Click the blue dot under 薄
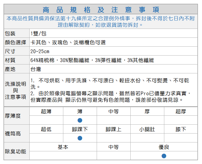 pos(80,120)
